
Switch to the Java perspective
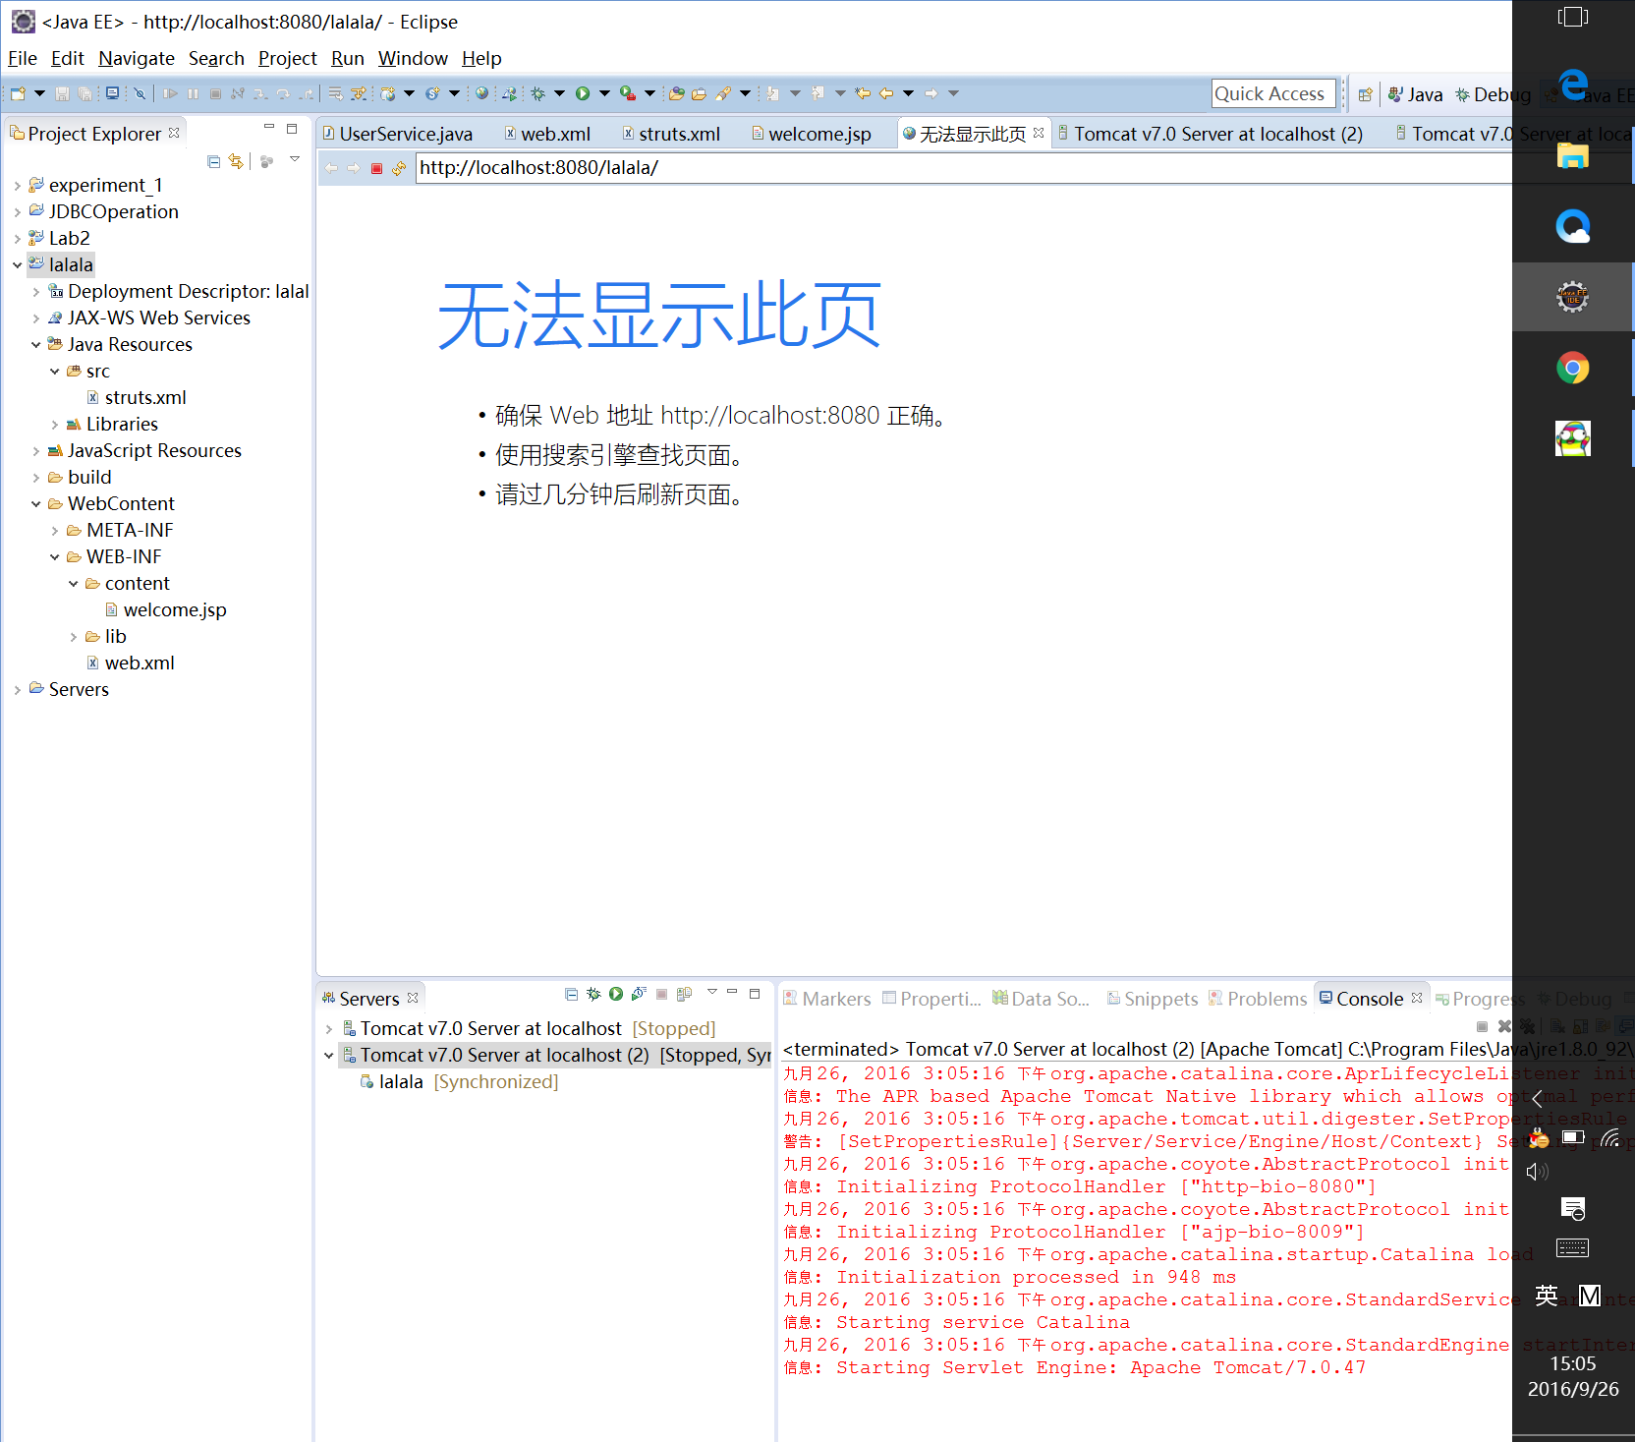coord(1415,94)
